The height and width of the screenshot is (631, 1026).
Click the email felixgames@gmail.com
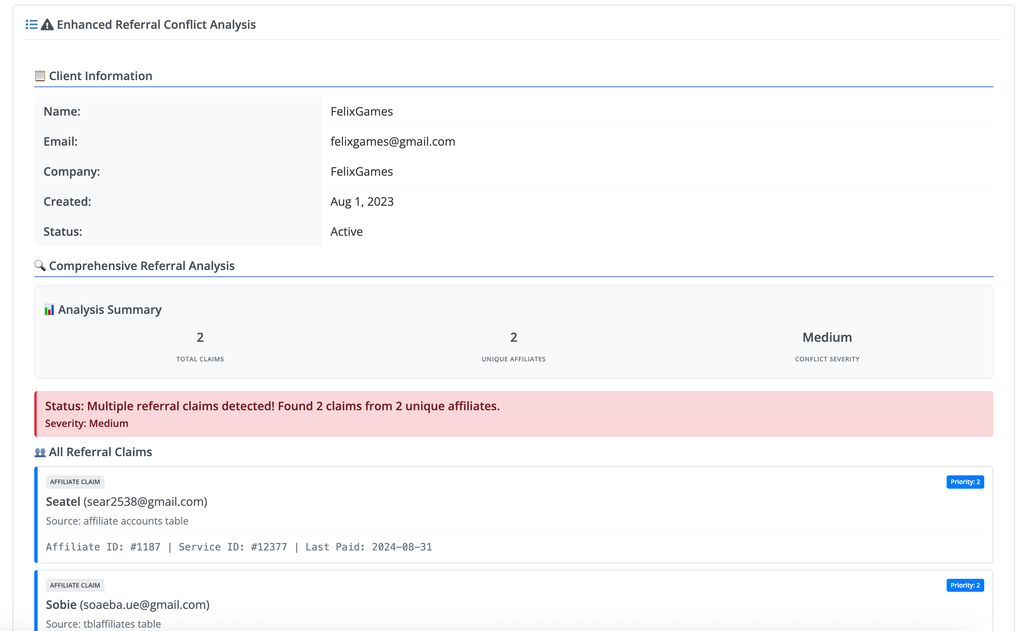click(393, 141)
